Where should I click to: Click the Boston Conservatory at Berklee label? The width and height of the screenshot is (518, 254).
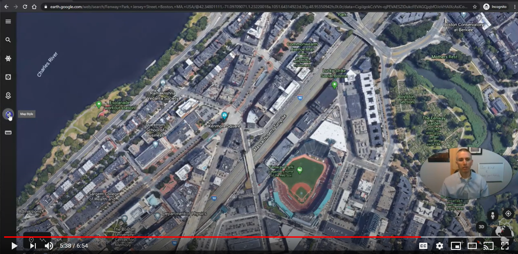(x=464, y=27)
